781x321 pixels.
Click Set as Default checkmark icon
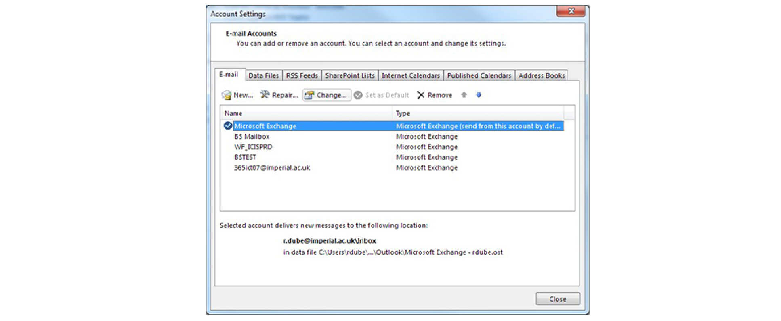(358, 95)
